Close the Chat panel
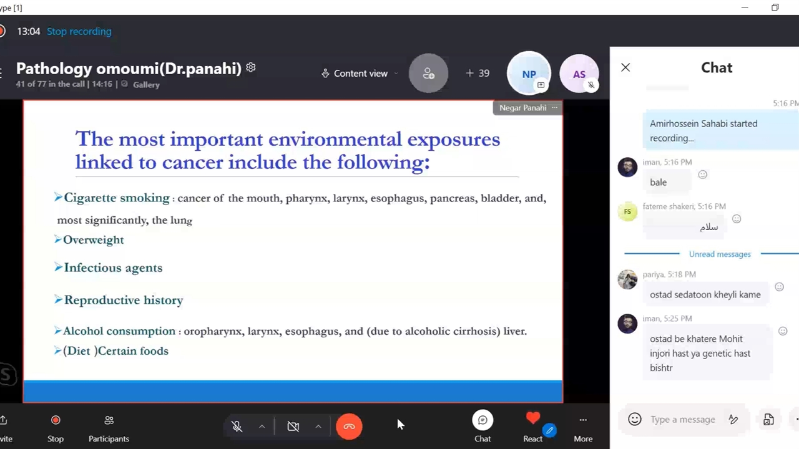 coord(625,67)
